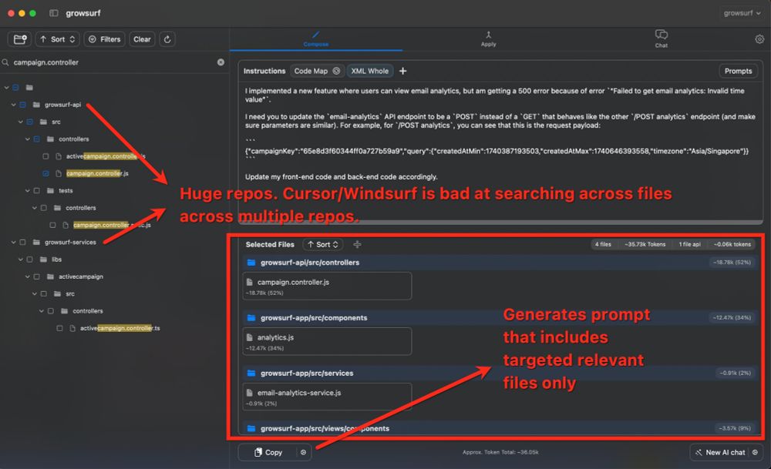Switch to the Compose tab

315,39
